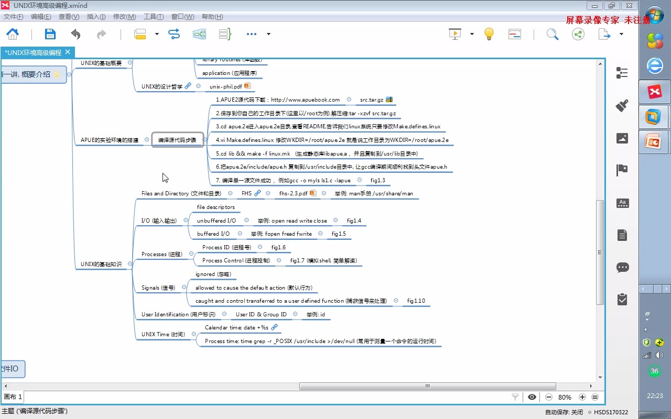This screenshot has height=419, width=671.
Task: Open the 编辑(E) menu
Action: 41,17
